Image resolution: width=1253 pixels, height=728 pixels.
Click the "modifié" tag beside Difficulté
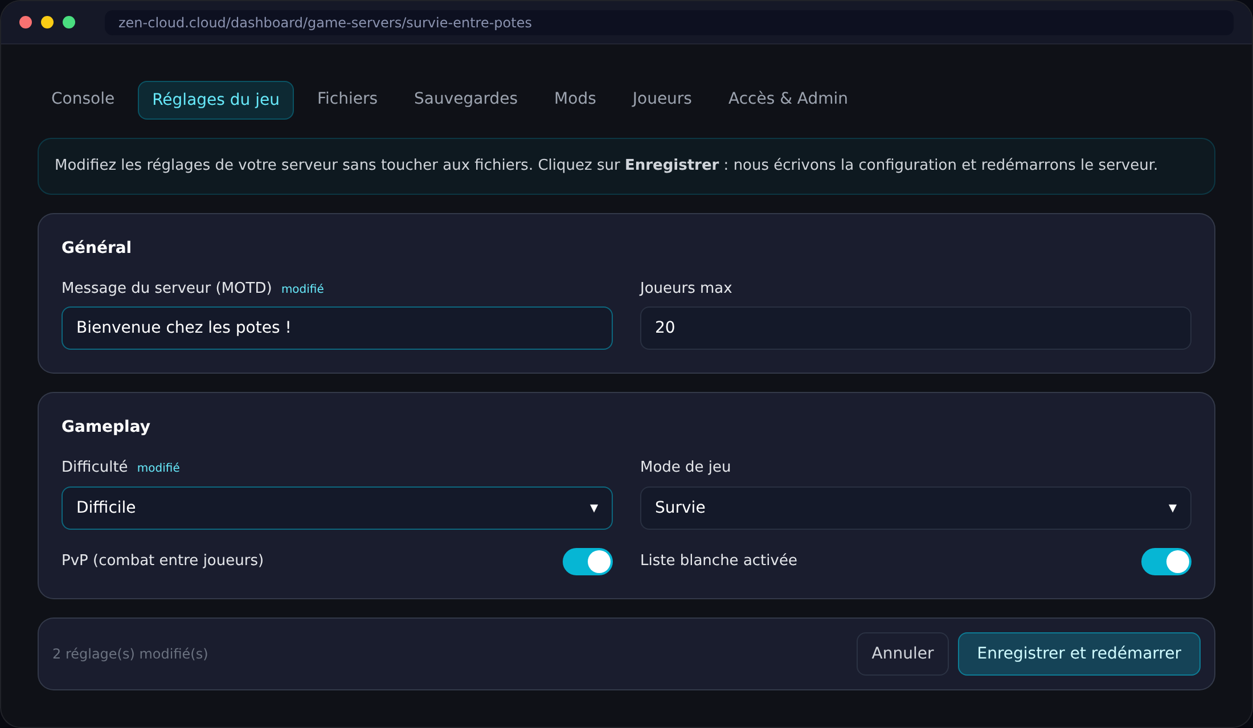(x=158, y=468)
